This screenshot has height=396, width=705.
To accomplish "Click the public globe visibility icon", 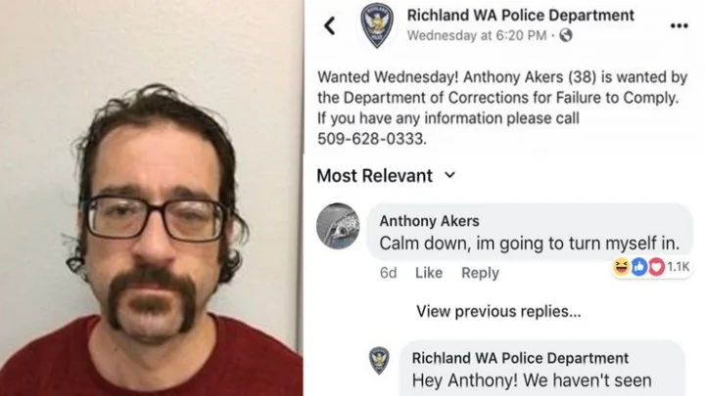I will [566, 35].
